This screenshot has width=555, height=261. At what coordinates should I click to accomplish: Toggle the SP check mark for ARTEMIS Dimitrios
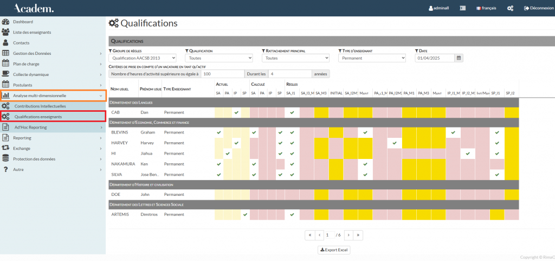(245, 214)
